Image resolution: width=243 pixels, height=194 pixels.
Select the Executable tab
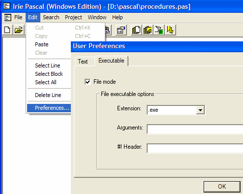tap(112, 61)
